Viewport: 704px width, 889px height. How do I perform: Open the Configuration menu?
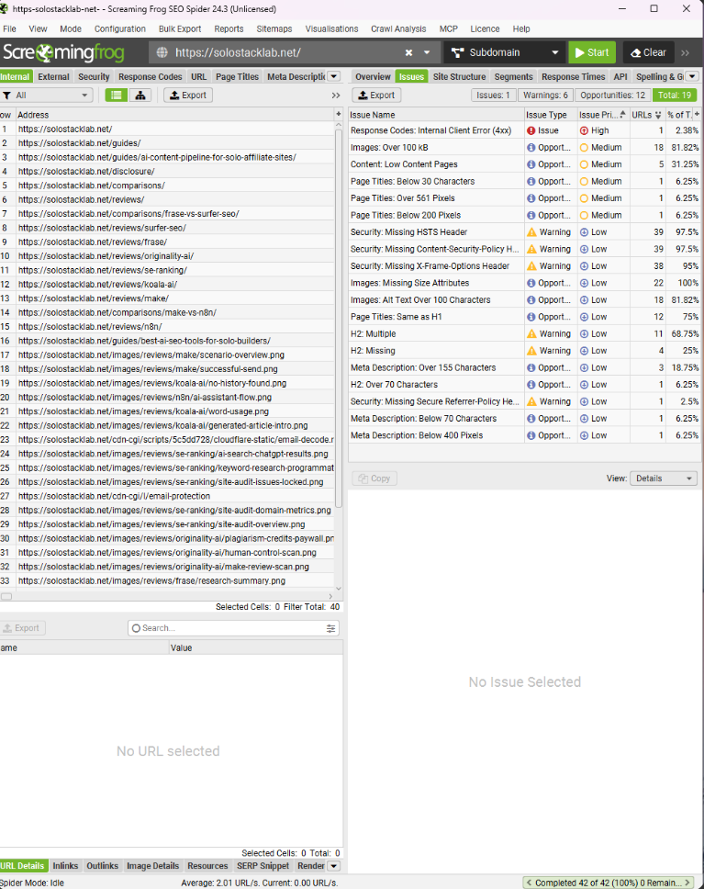point(119,28)
